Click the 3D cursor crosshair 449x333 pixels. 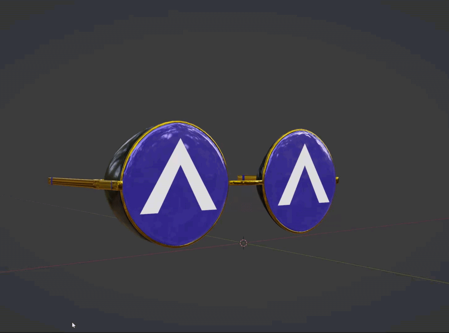coord(243,243)
